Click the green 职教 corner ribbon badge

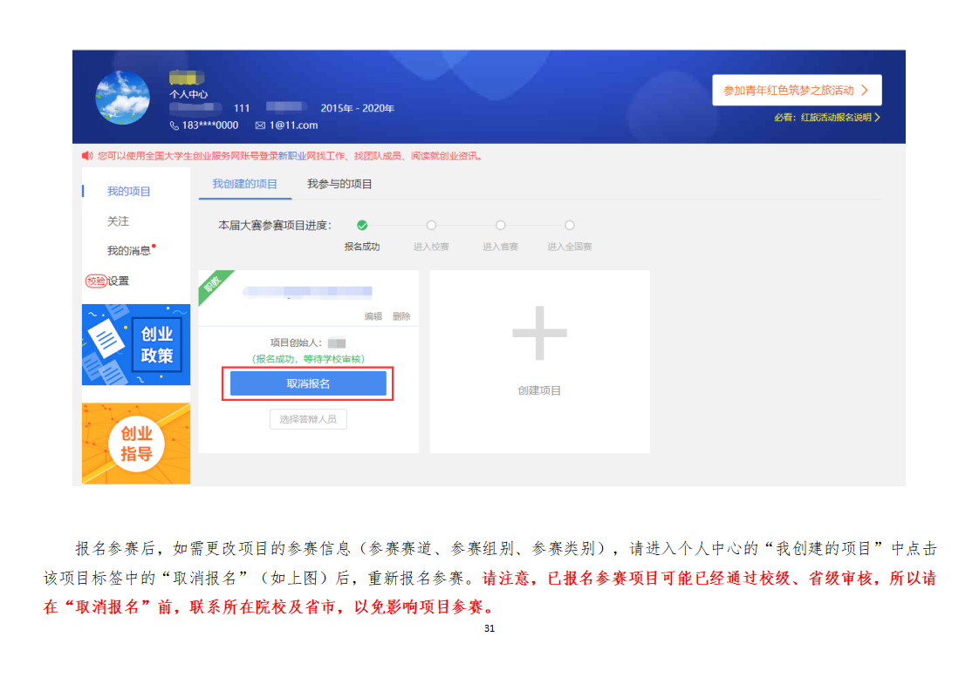212,284
